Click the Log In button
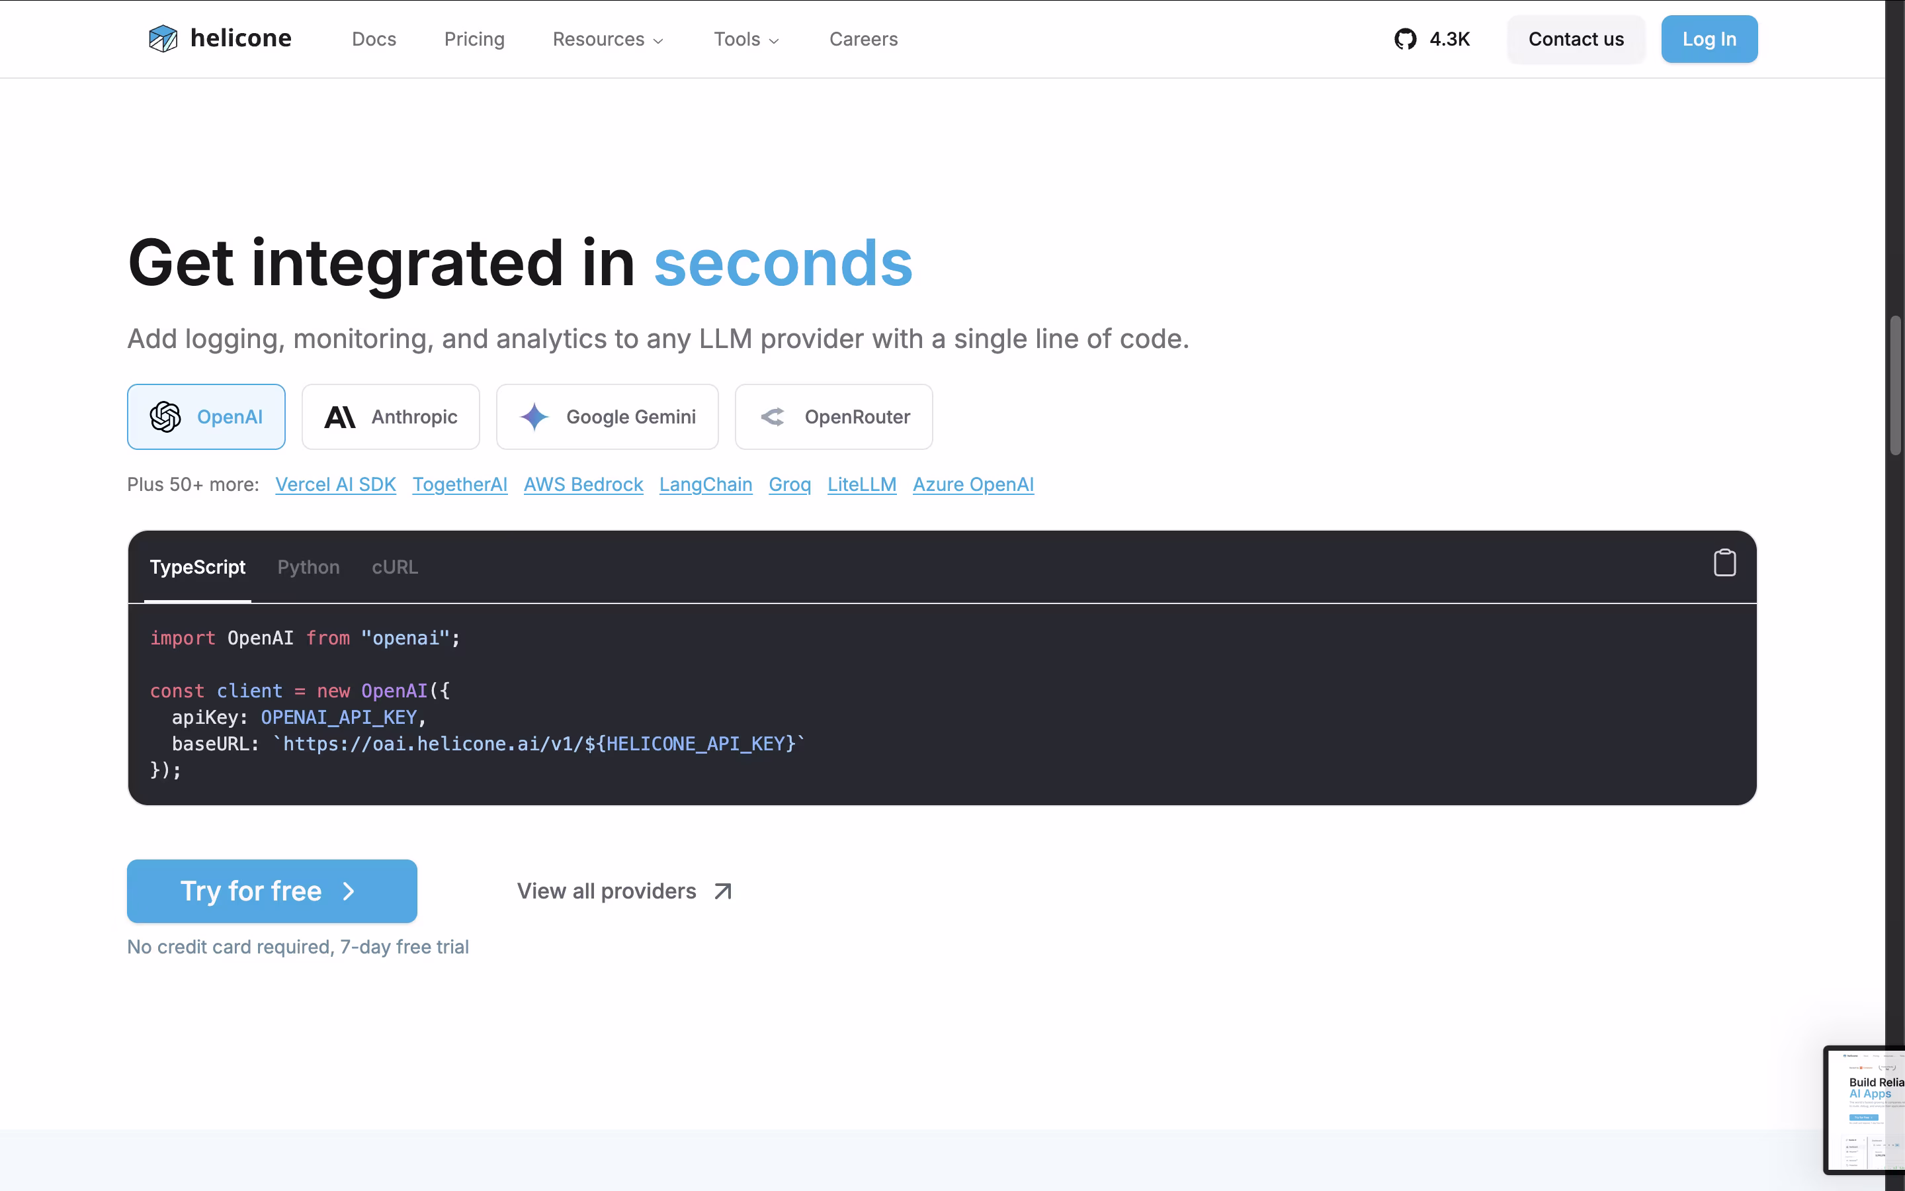 [x=1709, y=38]
